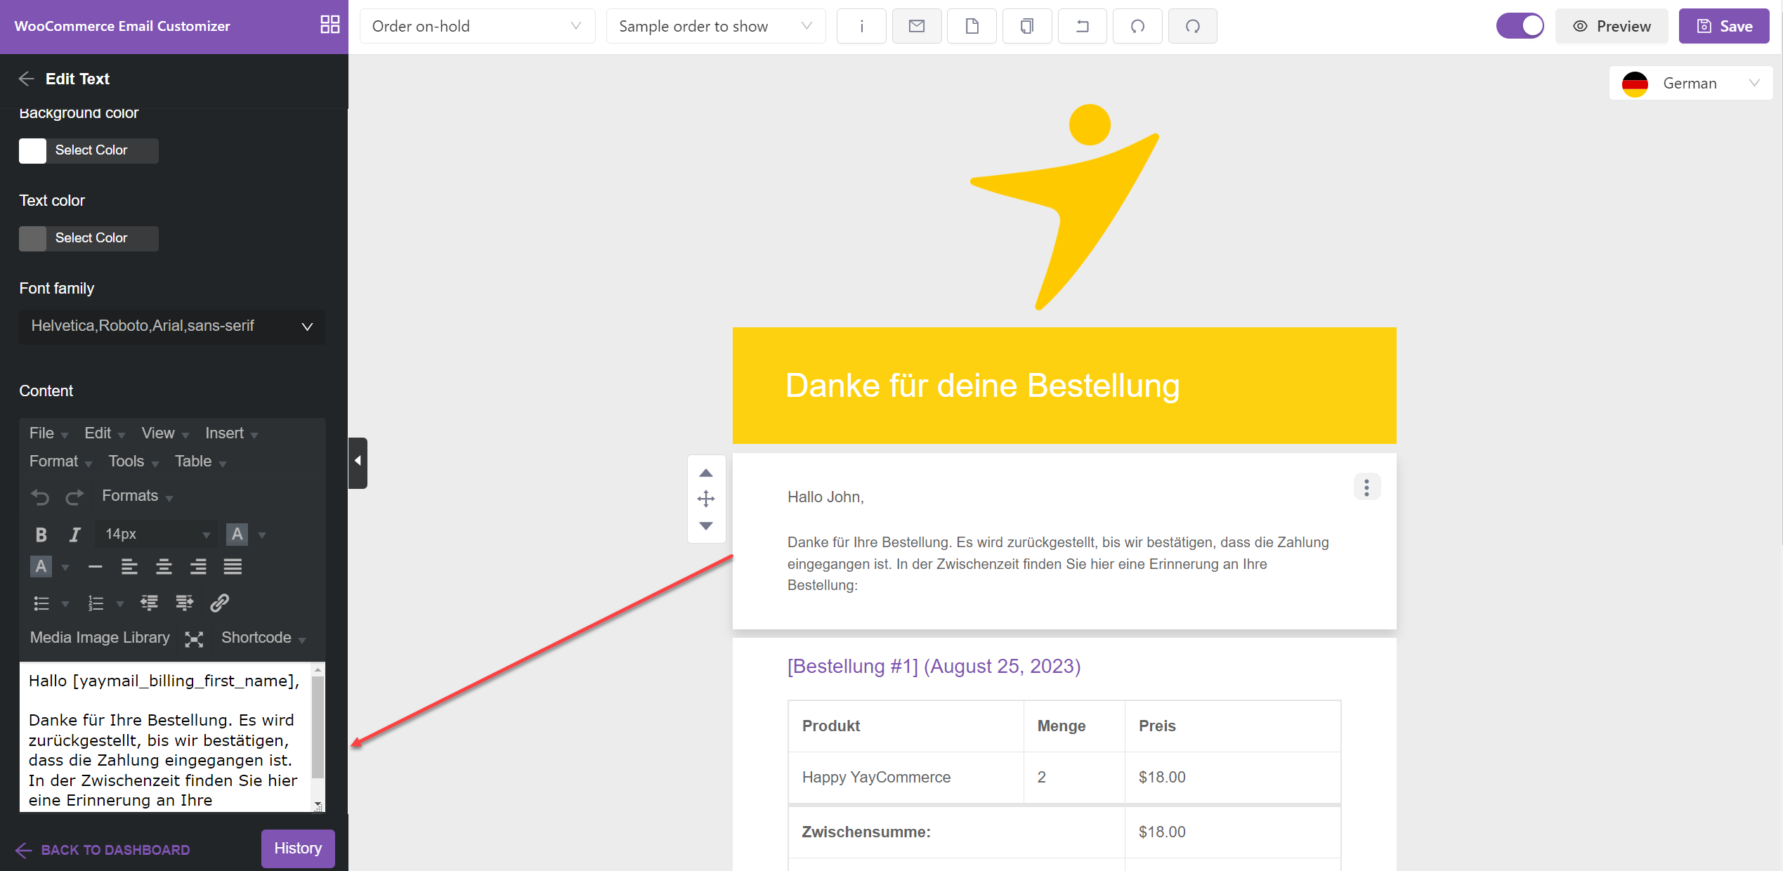The width and height of the screenshot is (1783, 871).
Task: Click the Italic formatting icon
Action: click(74, 535)
